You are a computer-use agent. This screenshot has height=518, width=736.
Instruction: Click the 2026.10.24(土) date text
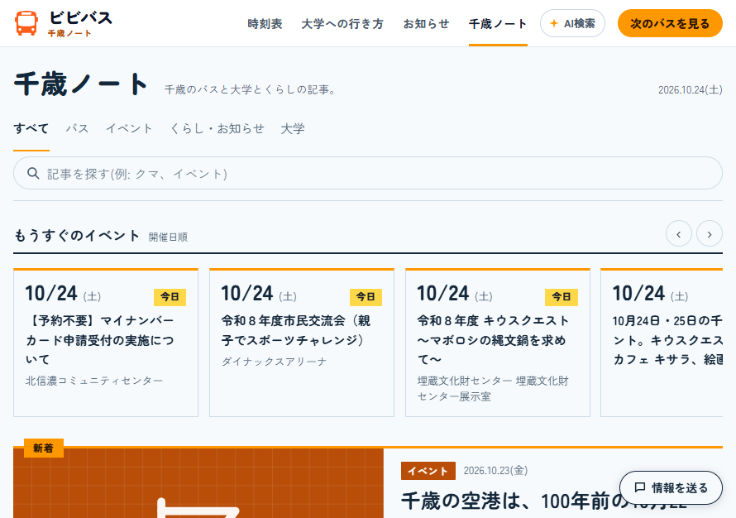(690, 89)
